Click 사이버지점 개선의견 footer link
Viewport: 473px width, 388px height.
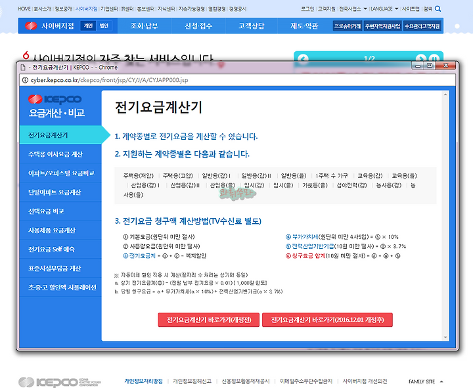(365, 381)
